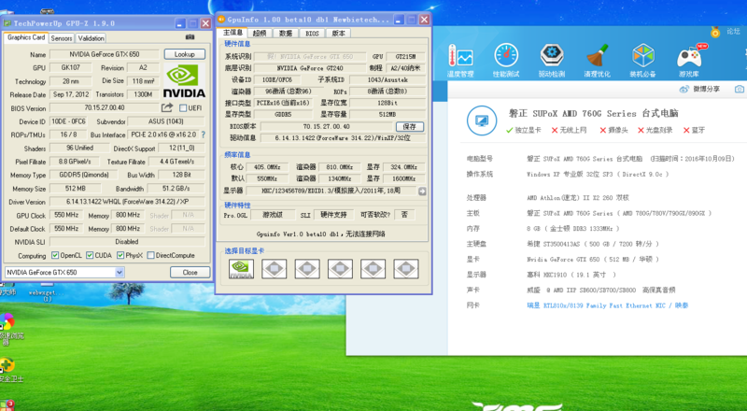Switch to the Graphics Card tab
The width and height of the screenshot is (747, 411).
click(x=26, y=37)
